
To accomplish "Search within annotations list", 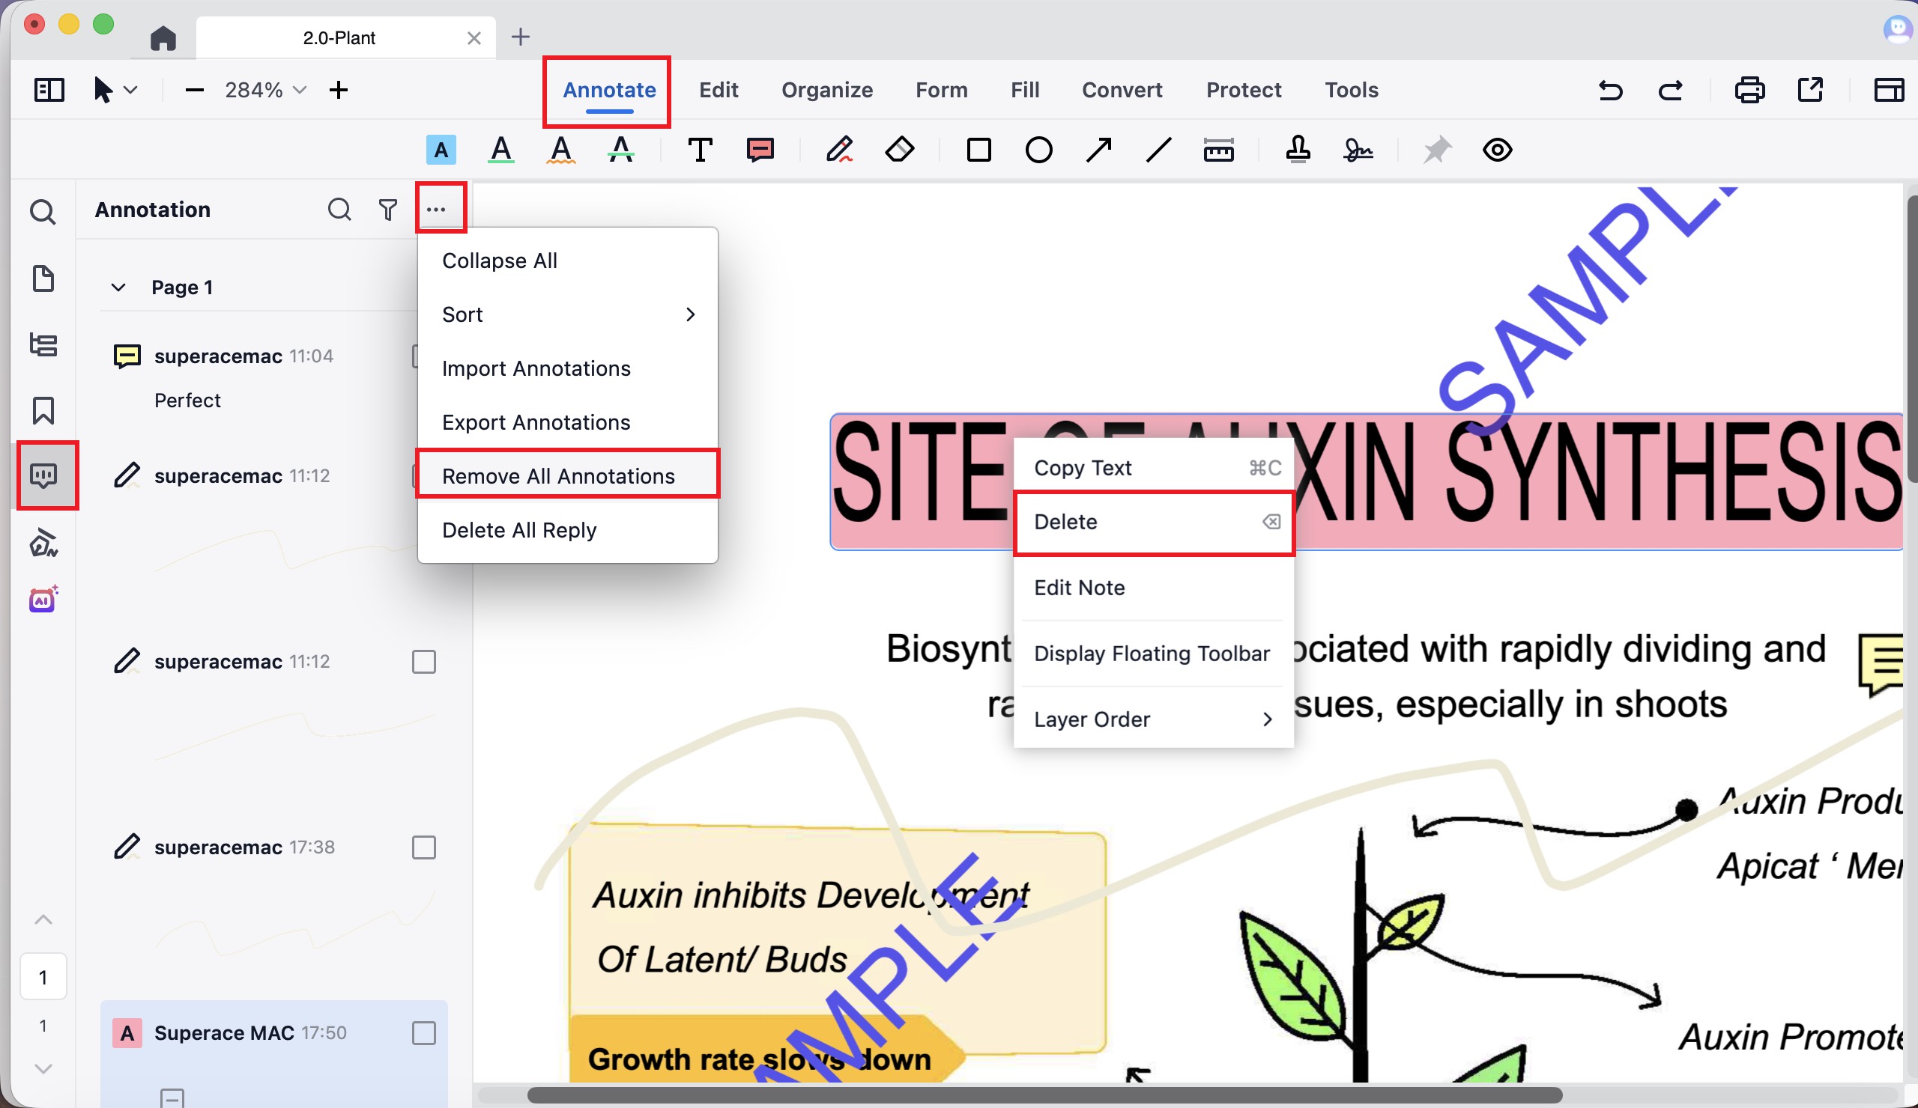I will (x=339, y=209).
